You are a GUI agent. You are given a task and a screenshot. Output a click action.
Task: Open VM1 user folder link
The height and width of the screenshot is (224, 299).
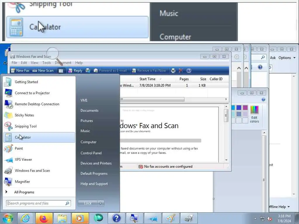[84, 100]
